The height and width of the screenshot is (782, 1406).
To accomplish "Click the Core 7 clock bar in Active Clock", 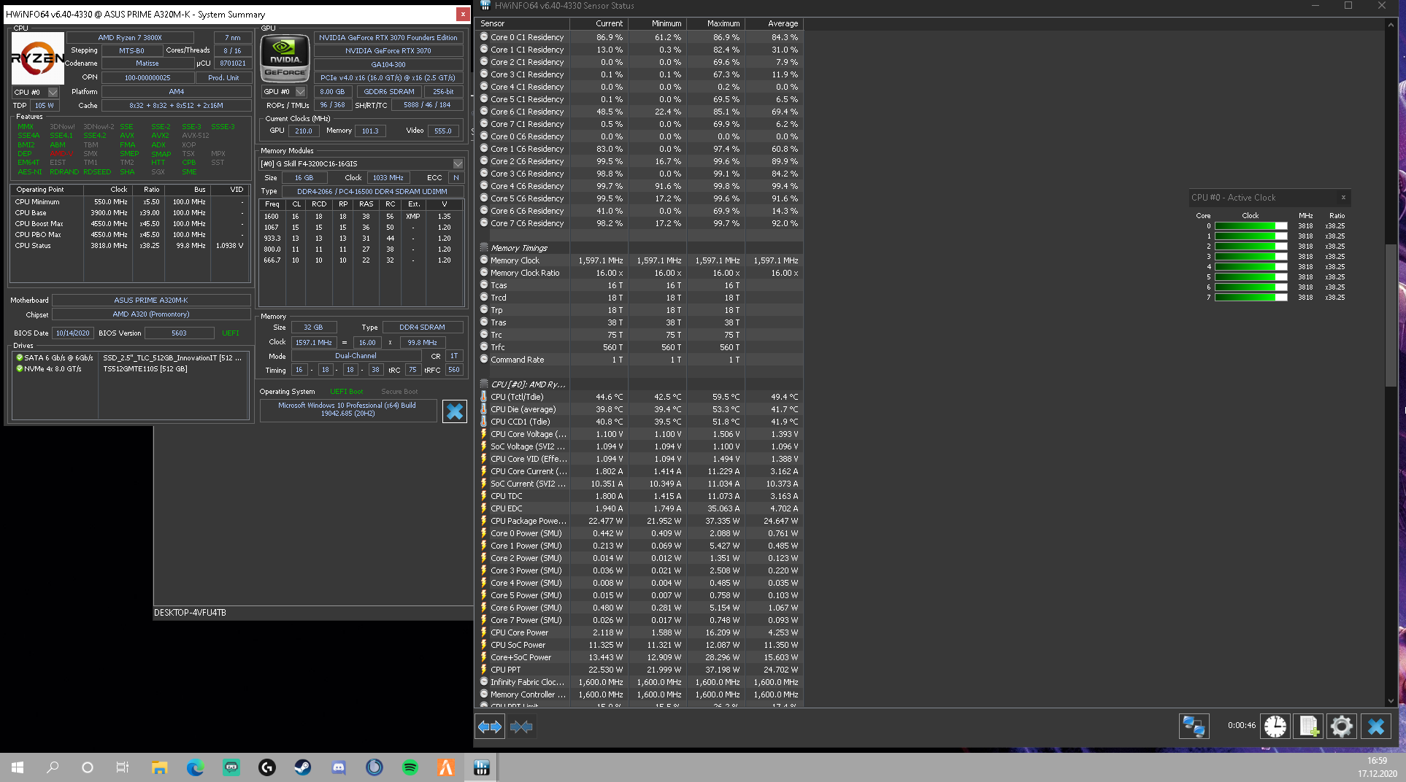I will (1251, 298).
